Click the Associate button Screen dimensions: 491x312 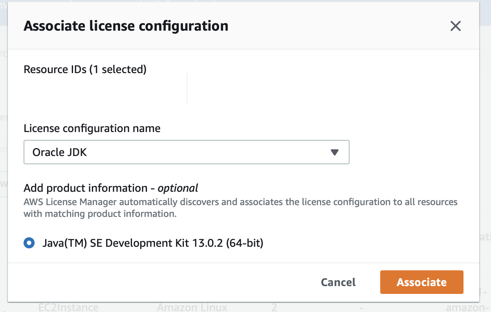(x=421, y=282)
